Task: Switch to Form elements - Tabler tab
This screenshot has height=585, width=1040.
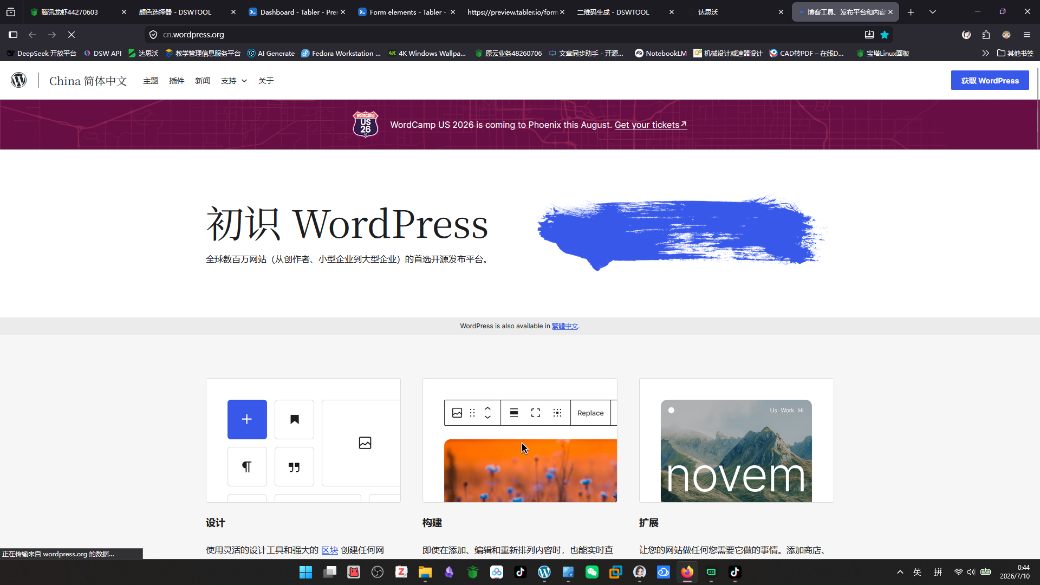Action: (406, 12)
